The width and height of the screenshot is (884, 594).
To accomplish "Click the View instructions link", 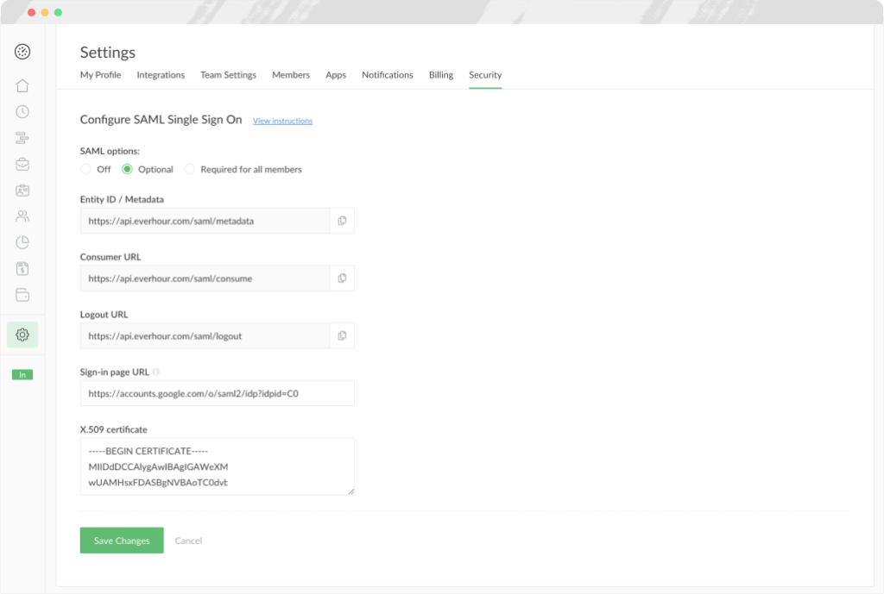I will (282, 121).
